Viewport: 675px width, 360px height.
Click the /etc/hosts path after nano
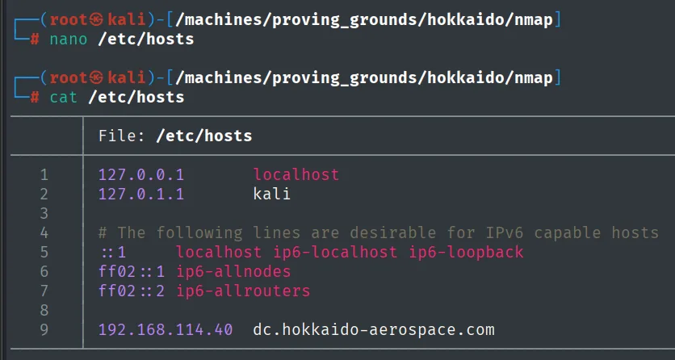coord(146,39)
